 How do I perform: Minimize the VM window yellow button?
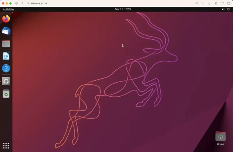(x=7, y=3)
